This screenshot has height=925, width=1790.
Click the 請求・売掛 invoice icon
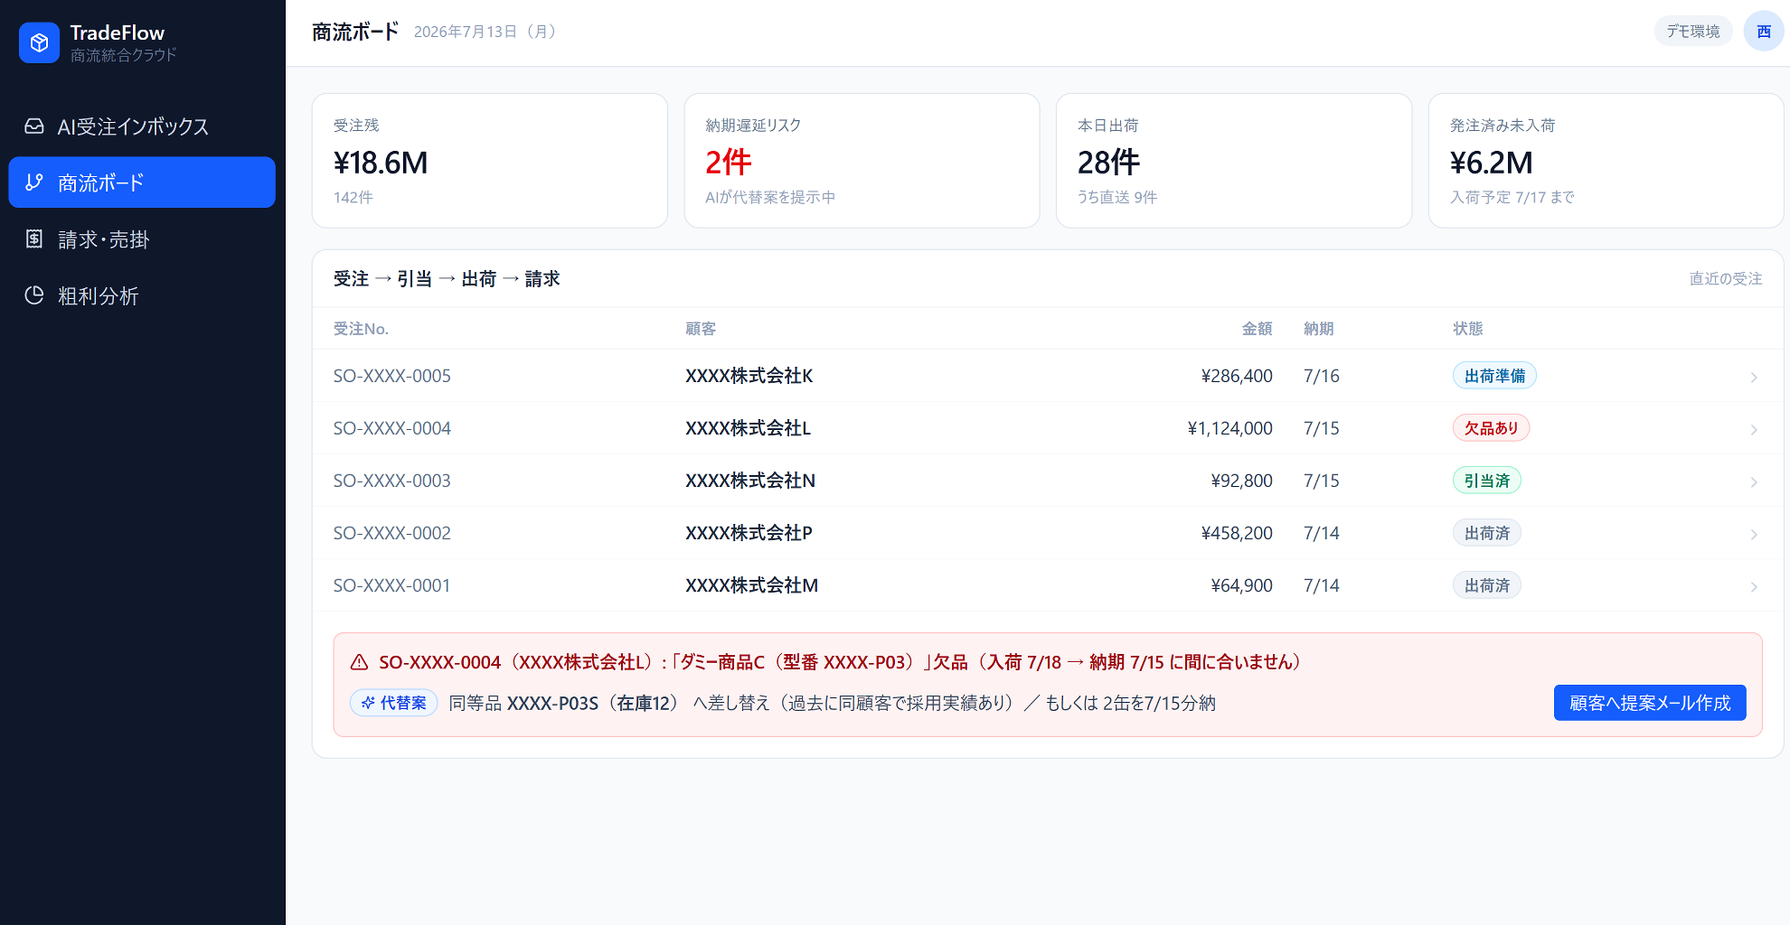[x=34, y=239]
